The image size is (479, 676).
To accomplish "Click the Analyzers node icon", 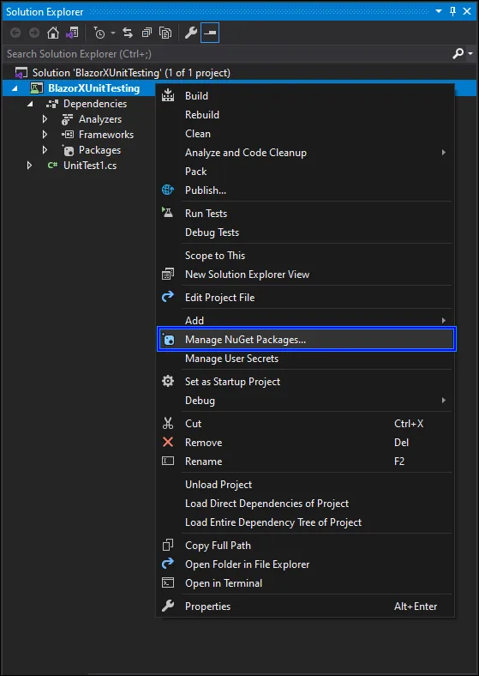I will click(x=68, y=119).
